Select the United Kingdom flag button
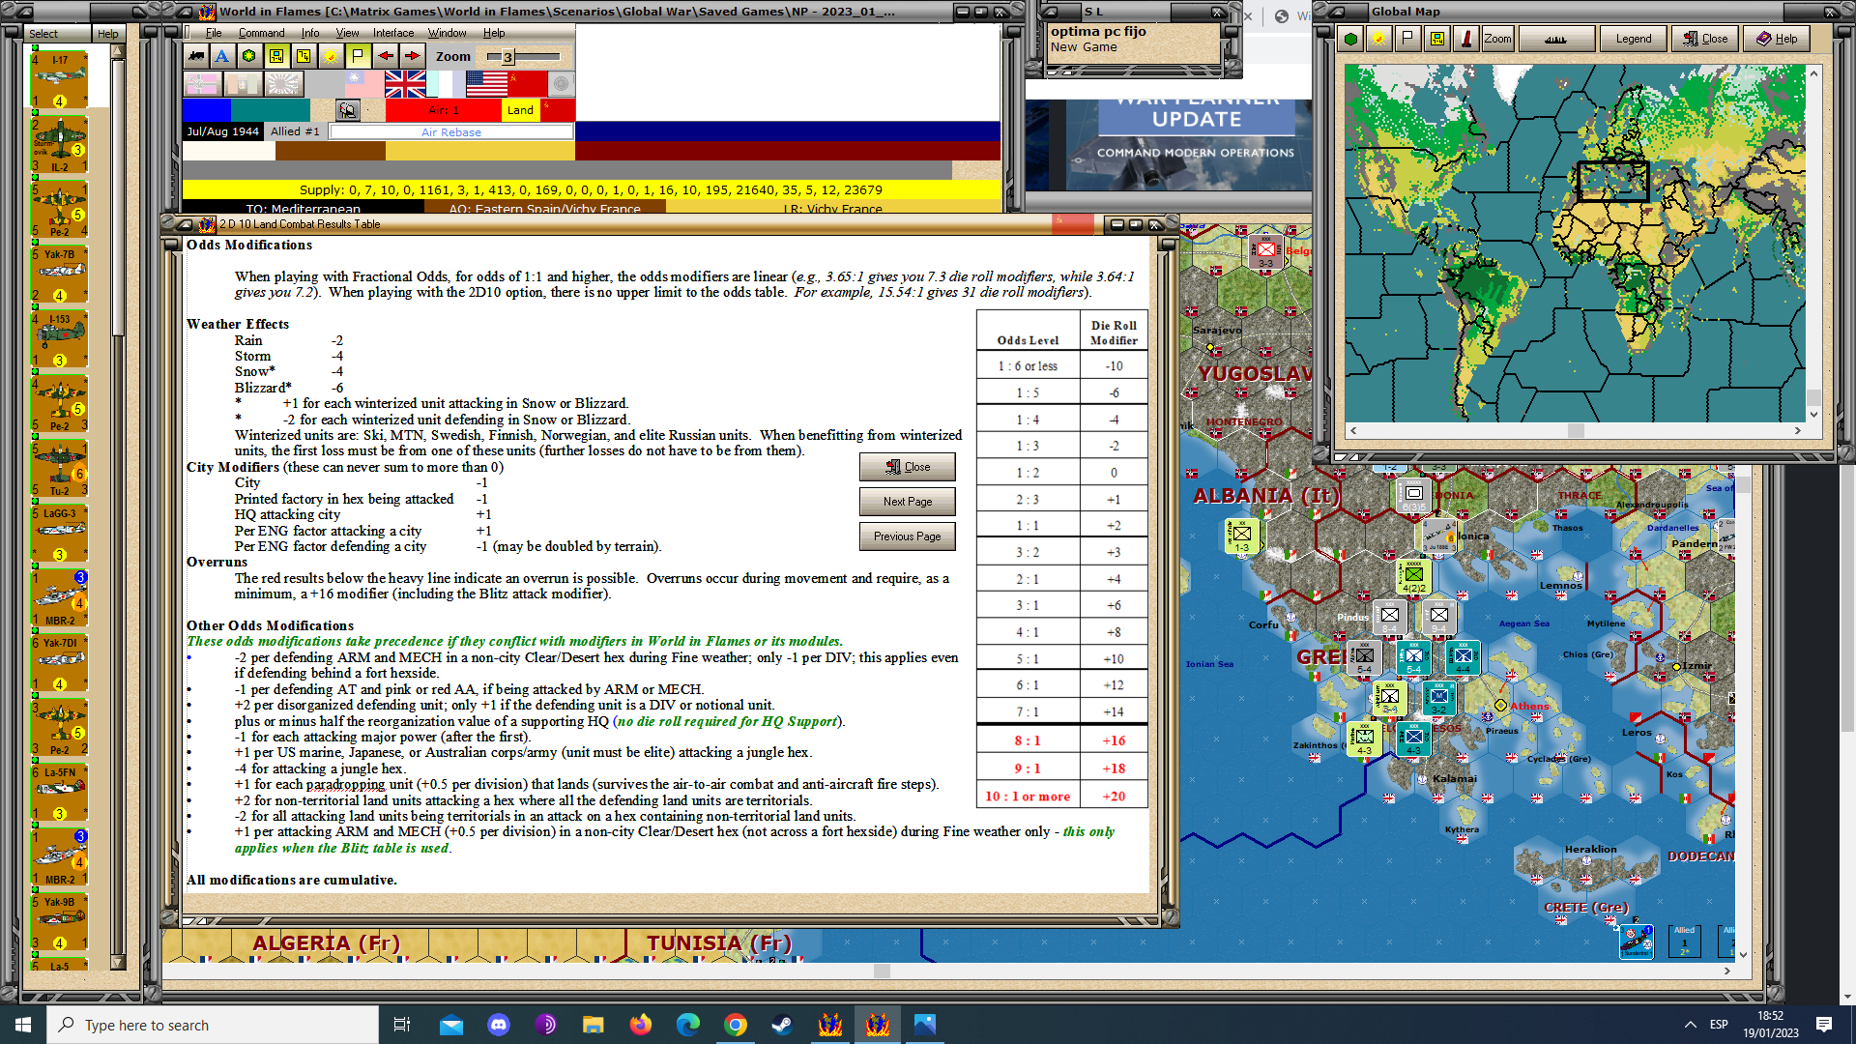The width and height of the screenshot is (1856, 1044). (x=405, y=85)
